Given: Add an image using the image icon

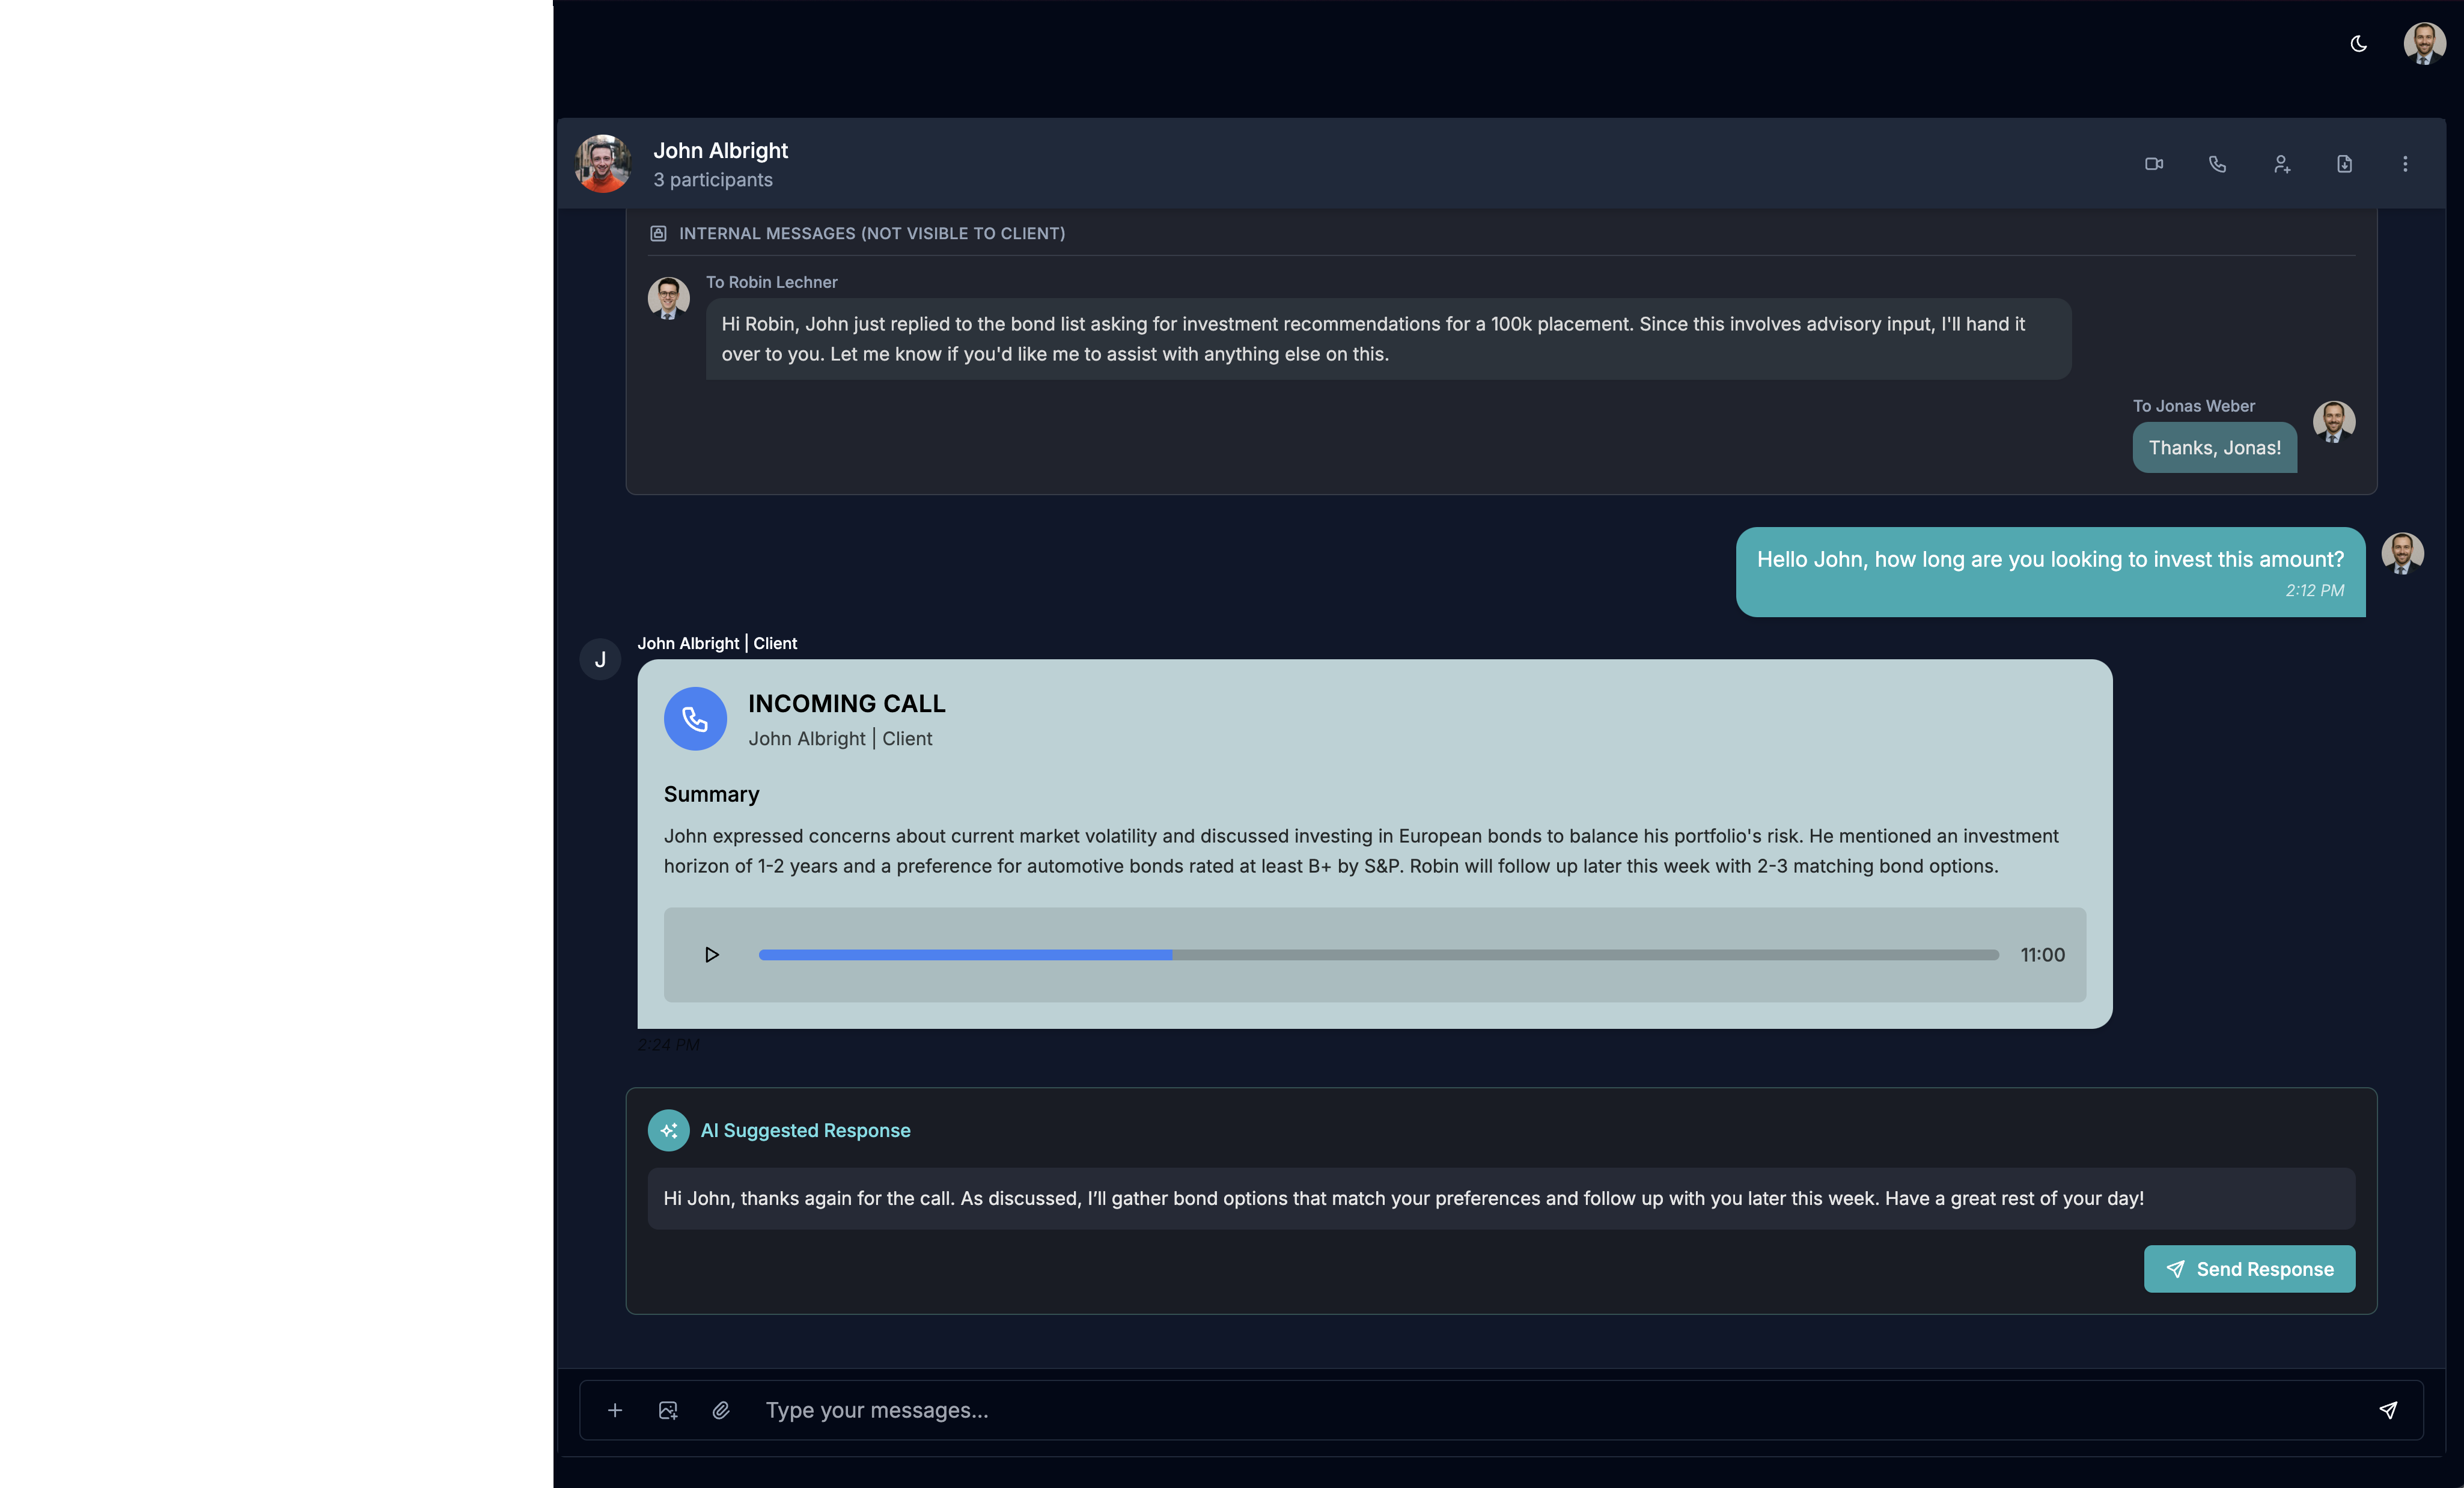Looking at the screenshot, I should tap(668, 1410).
